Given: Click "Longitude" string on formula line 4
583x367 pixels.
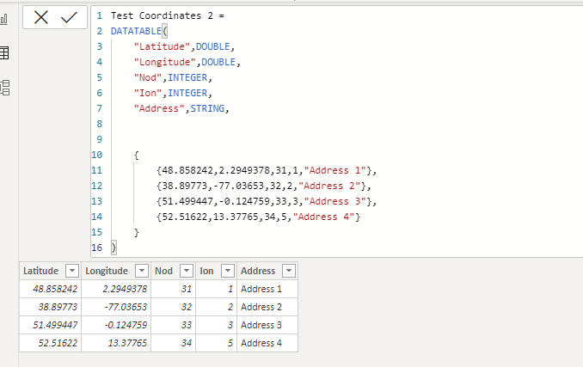Looking at the screenshot, I should click(165, 62).
